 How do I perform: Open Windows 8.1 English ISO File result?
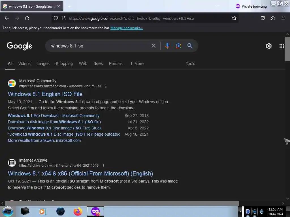tap(45, 94)
